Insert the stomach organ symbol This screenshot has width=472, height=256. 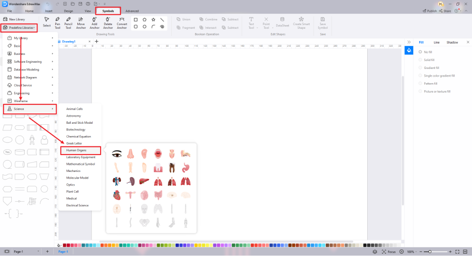click(x=185, y=168)
